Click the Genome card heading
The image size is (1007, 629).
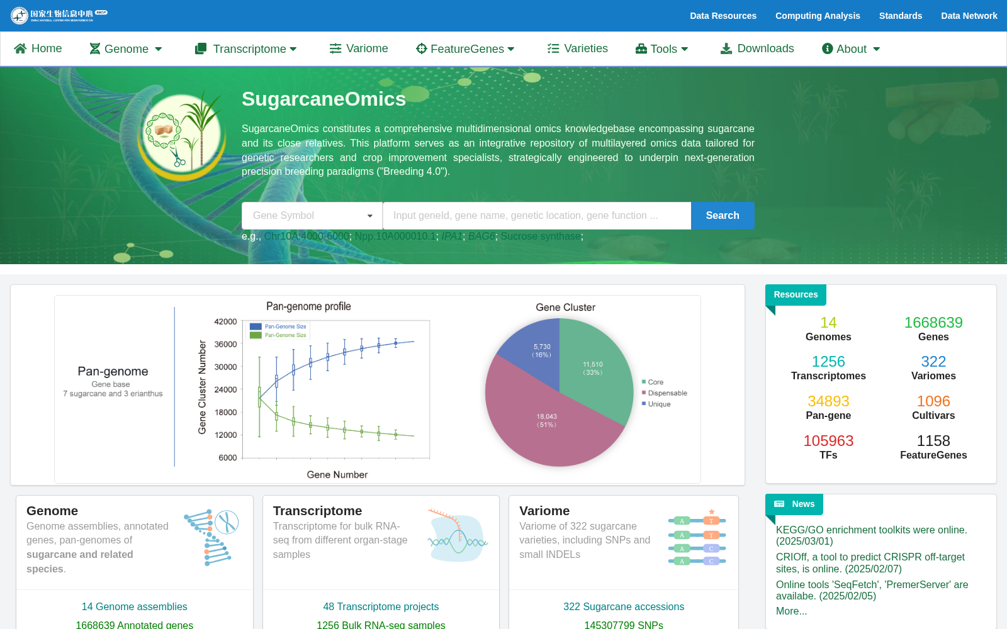coord(52,511)
